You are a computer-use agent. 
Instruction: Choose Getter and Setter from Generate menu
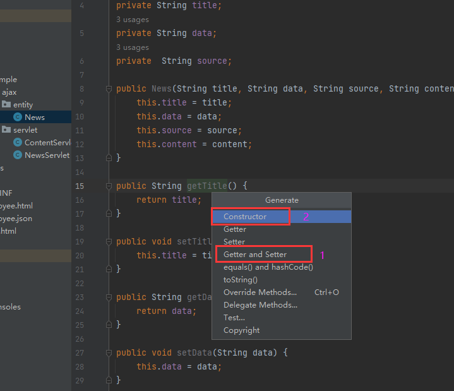coord(255,255)
